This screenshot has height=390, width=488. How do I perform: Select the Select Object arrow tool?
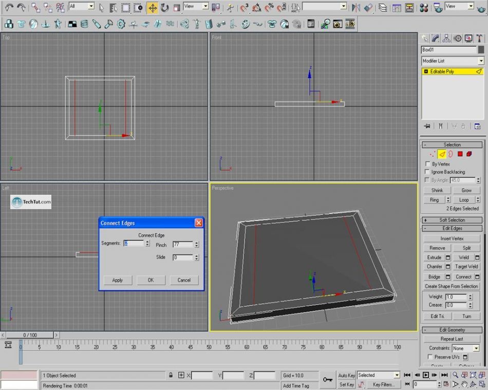click(101, 8)
